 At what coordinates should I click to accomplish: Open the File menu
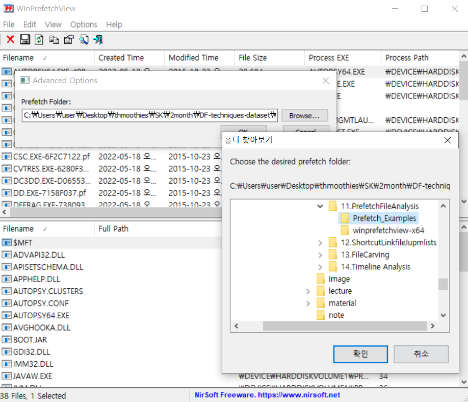point(9,24)
